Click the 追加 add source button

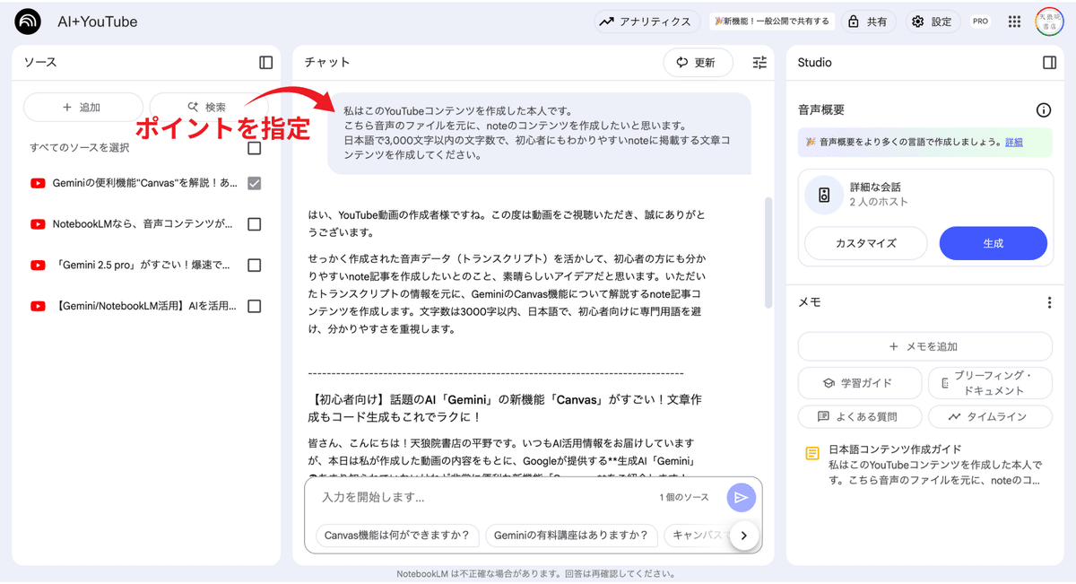point(82,108)
